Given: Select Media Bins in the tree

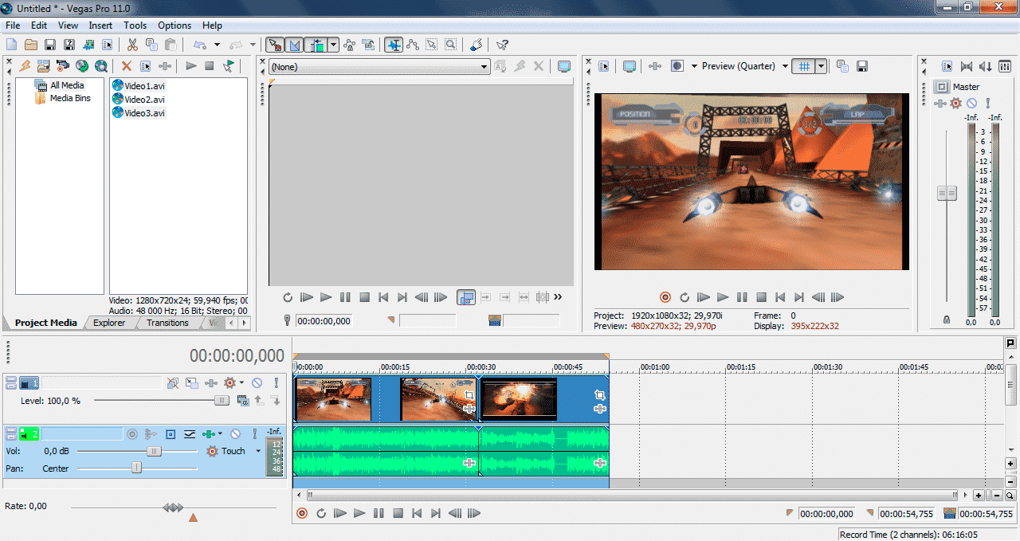Looking at the screenshot, I should (70, 99).
